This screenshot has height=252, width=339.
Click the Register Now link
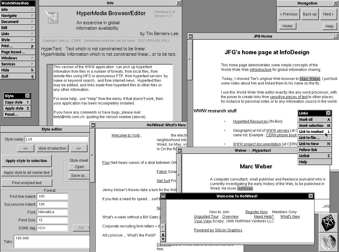(256, 212)
